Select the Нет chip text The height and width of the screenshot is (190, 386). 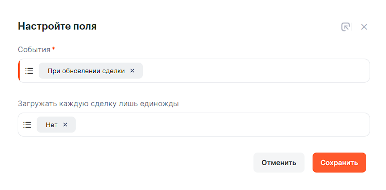click(51, 125)
